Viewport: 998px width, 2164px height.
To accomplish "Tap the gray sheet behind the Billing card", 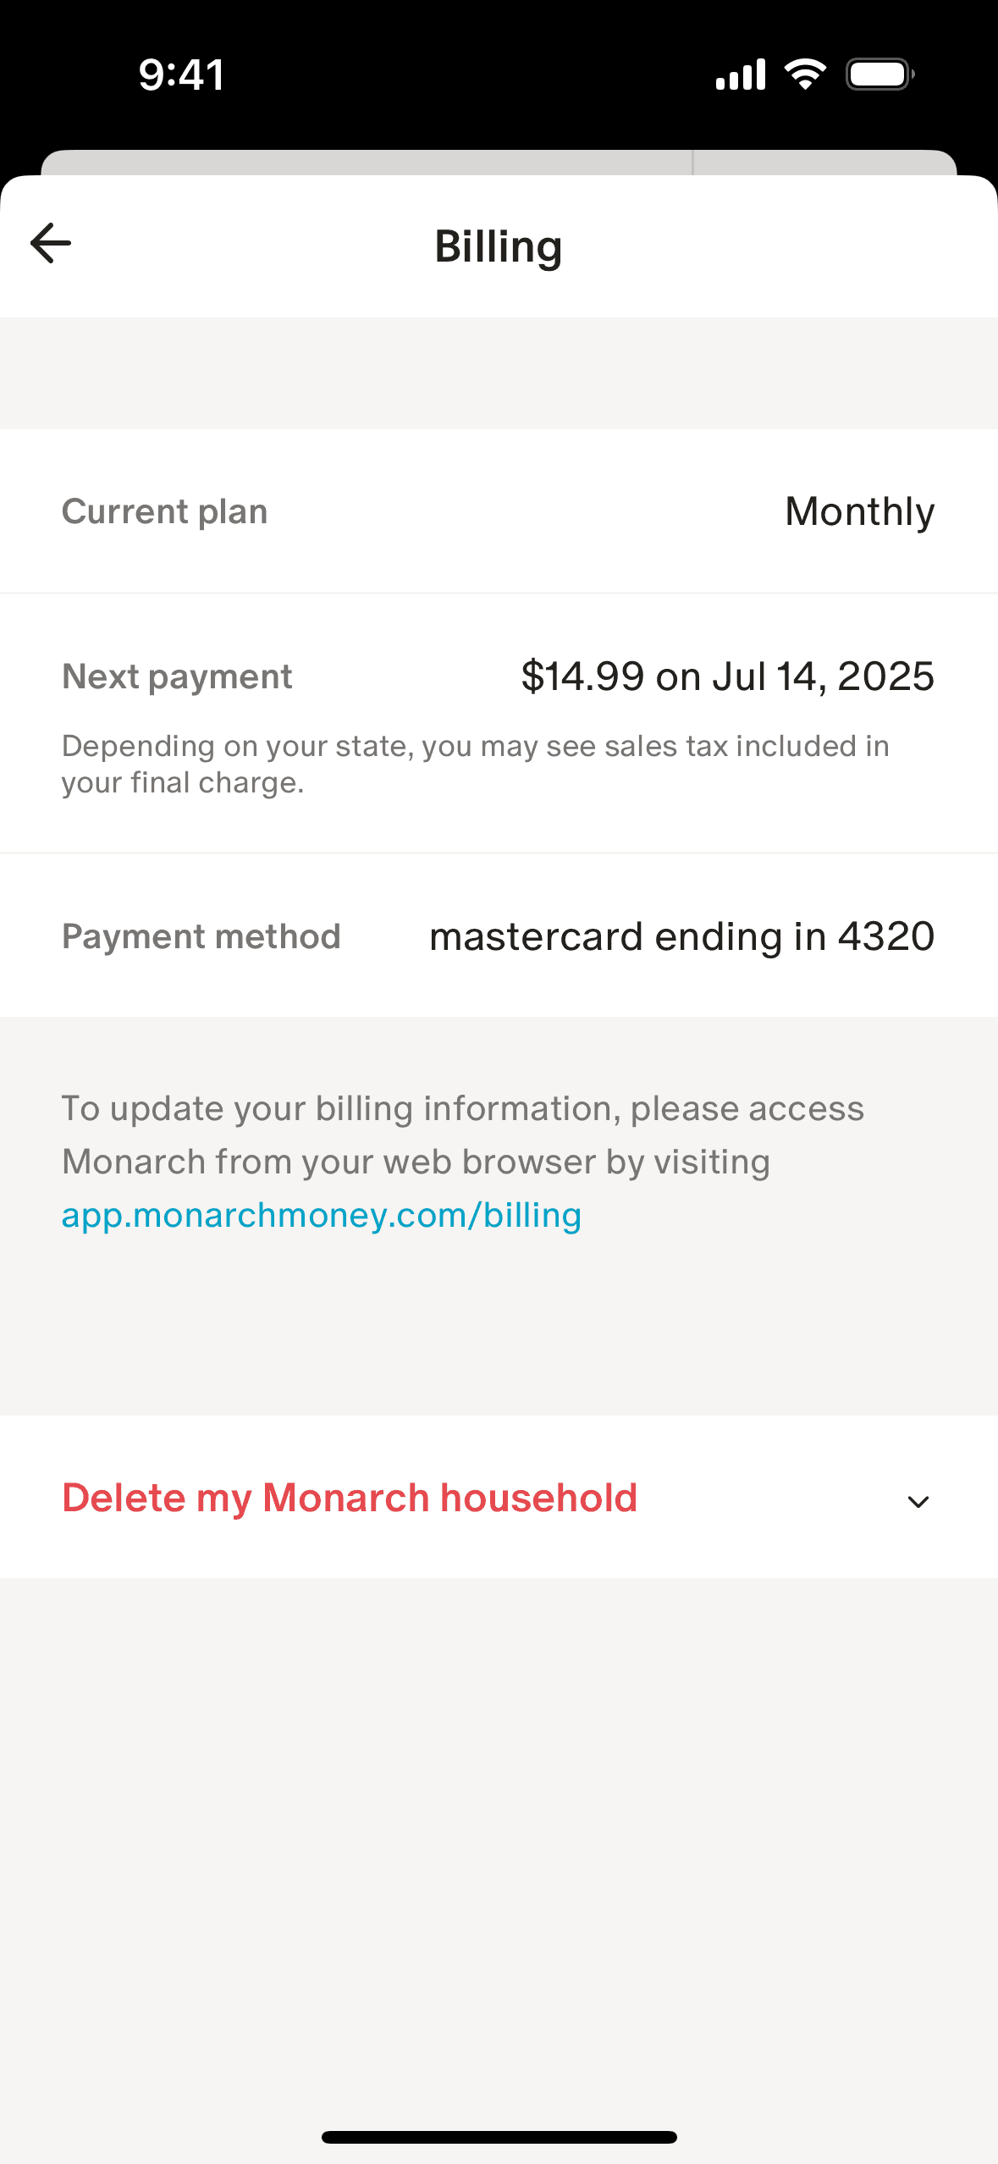I will (499, 162).
